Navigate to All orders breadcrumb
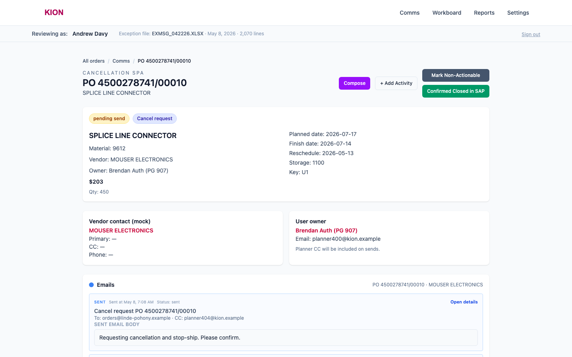The height and width of the screenshot is (357, 572). click(94, 61)
